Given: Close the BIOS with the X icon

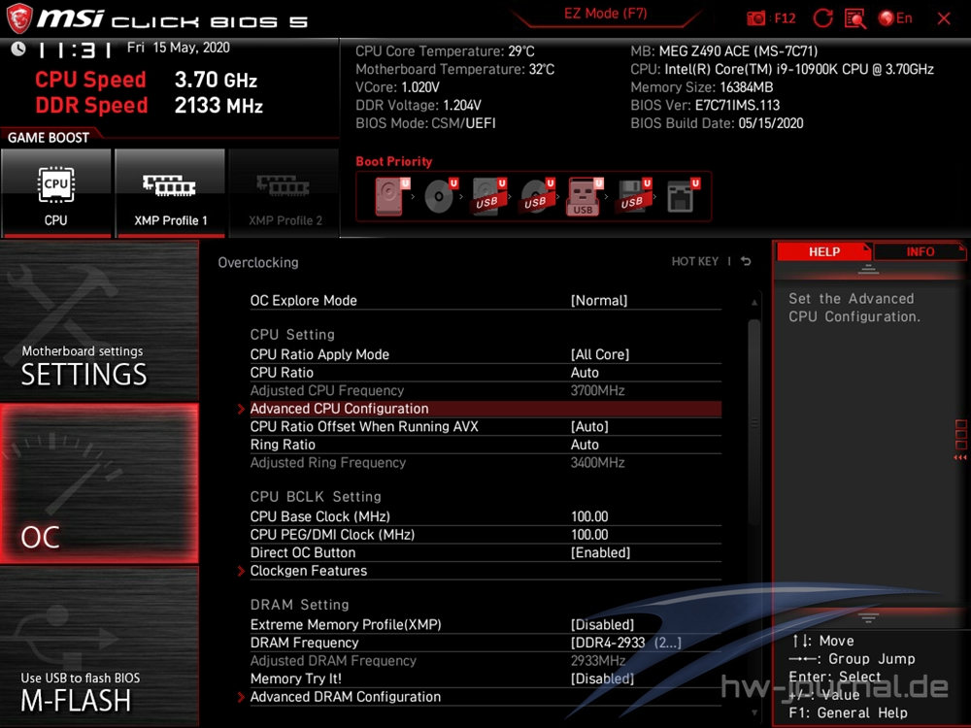Looking at the screenshot, I should 944,18.
